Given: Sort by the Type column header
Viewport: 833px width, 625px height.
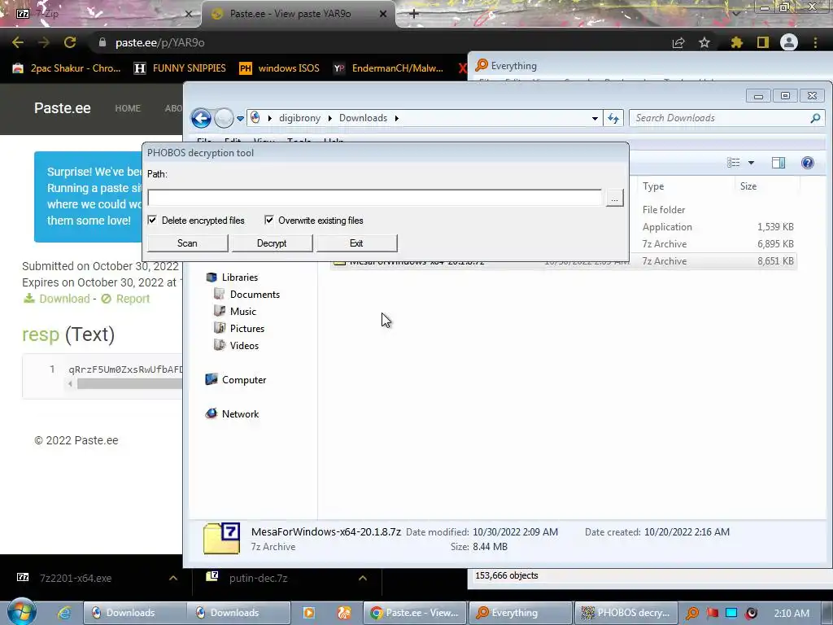Looking at the screenshot, I should [653, 186].
